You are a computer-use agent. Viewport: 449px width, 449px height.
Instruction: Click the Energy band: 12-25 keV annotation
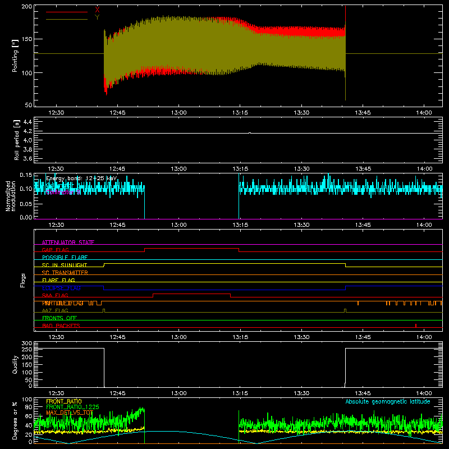81,178
